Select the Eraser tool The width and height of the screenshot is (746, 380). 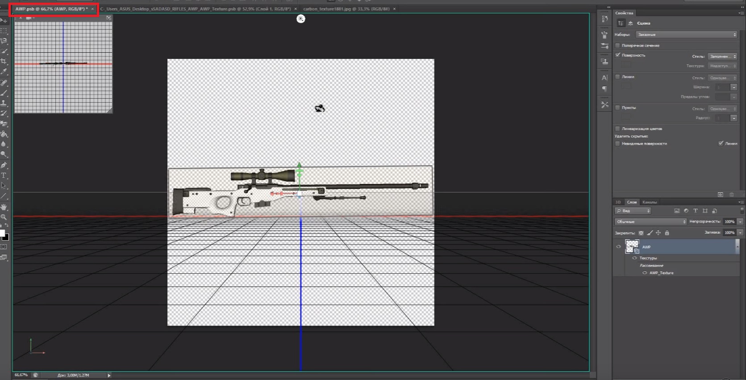pos(4,124)
